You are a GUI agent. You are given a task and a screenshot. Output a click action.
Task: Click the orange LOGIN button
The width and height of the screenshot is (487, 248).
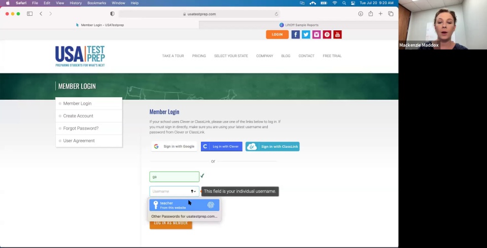[x=277, y=34]
